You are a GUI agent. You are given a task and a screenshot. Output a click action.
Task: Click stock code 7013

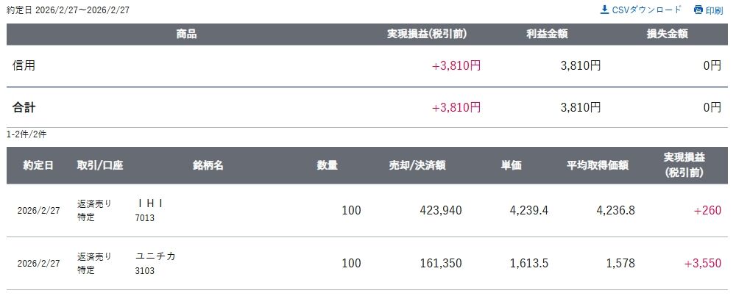145,218
